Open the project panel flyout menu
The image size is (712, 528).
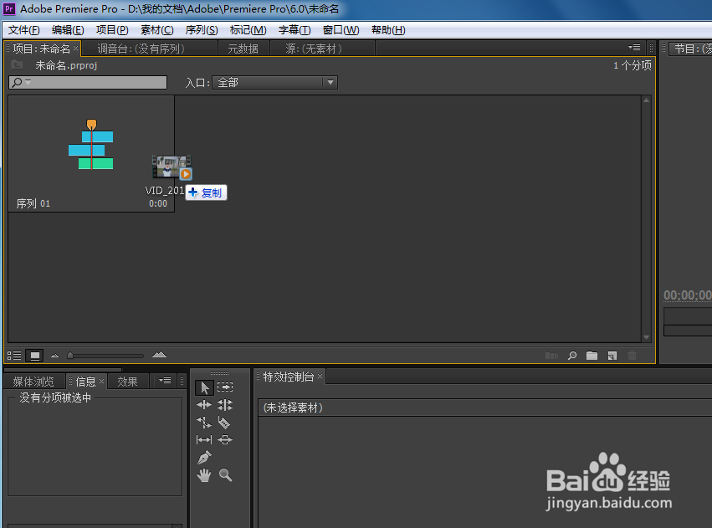click(634, 48)
